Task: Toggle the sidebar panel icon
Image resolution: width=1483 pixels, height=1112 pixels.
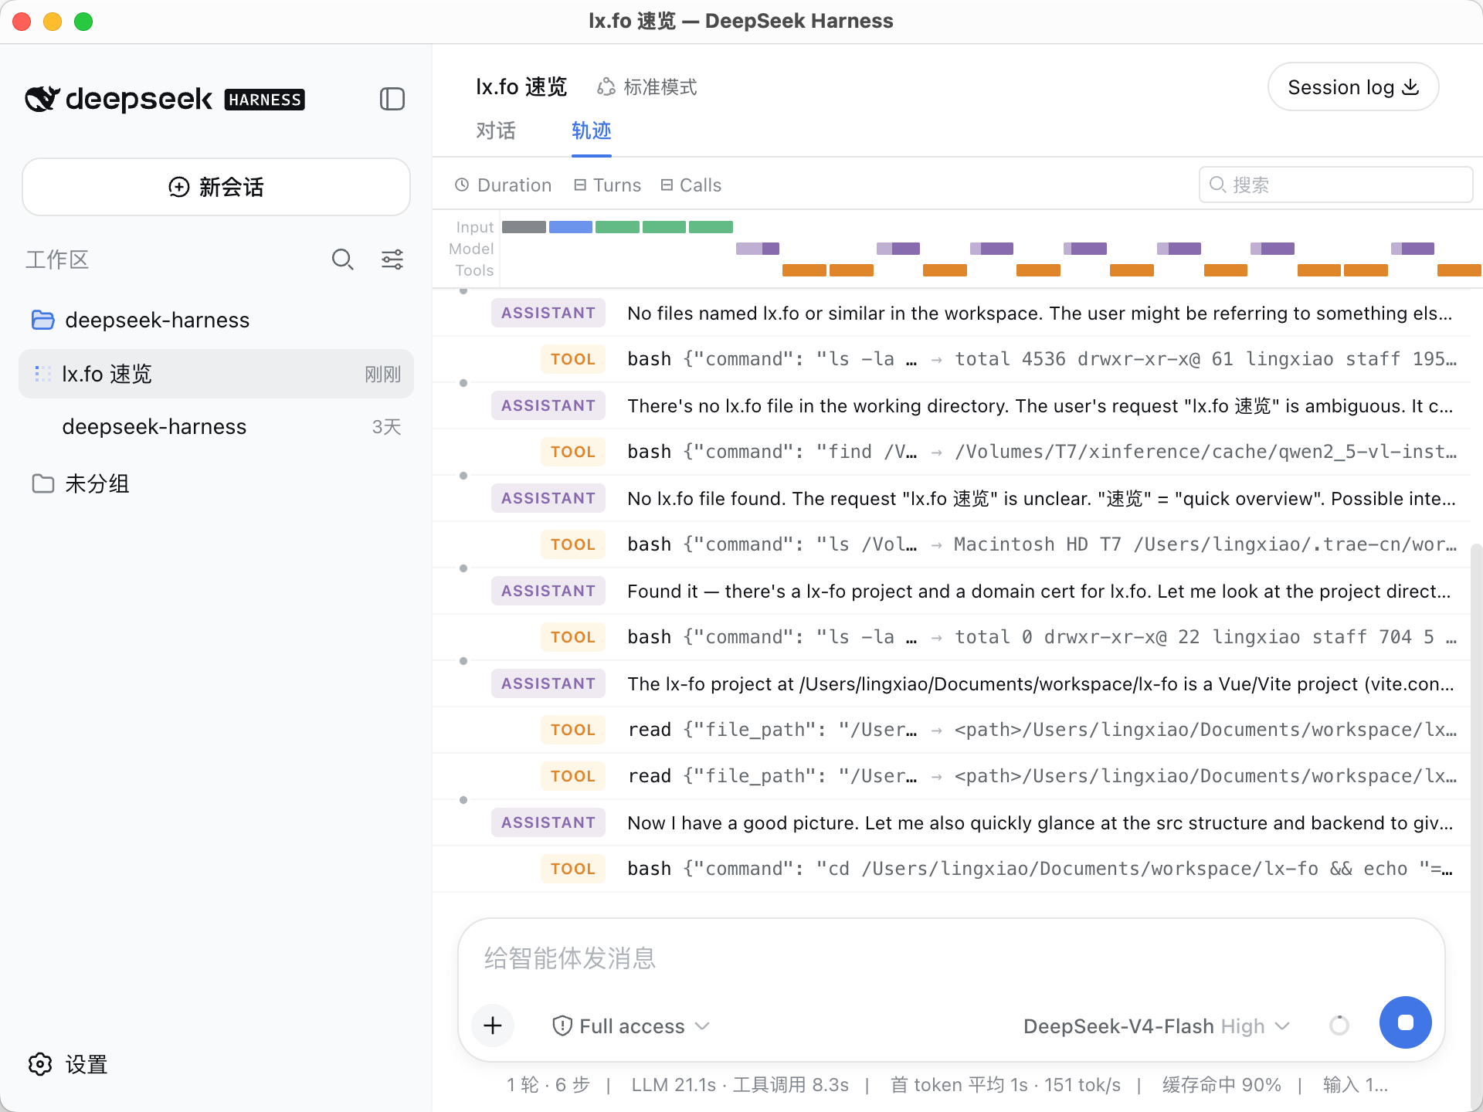Action: click(392, 99)
